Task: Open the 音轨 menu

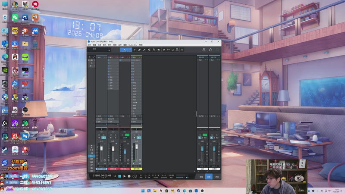Action: point(104,45)
